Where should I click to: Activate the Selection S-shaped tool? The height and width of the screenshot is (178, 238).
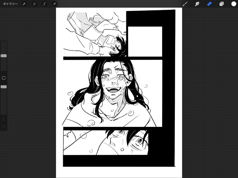click(44, 4)
